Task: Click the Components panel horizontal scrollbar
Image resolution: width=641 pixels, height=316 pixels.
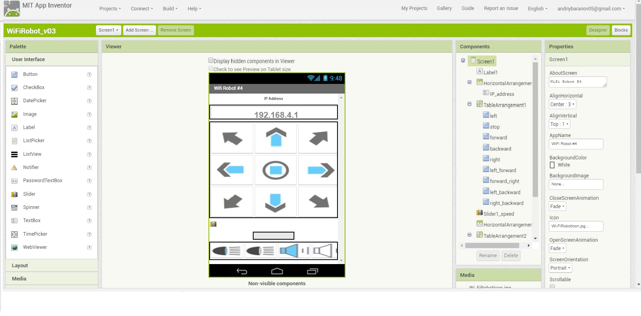Action: coord(492,245)
